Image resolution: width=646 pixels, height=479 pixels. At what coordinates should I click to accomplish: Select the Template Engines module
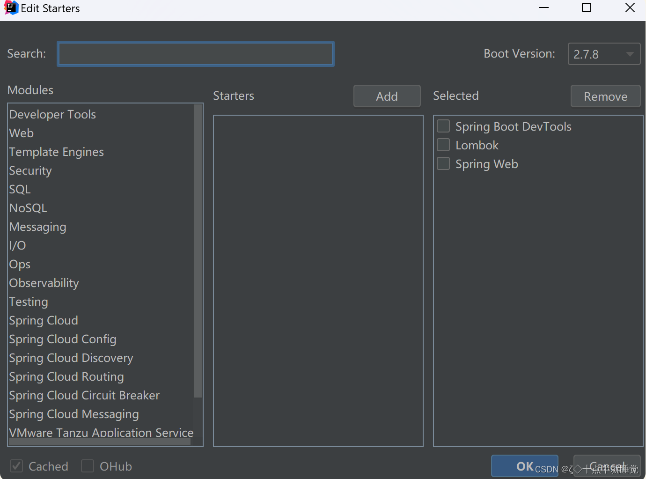[101, 152]
